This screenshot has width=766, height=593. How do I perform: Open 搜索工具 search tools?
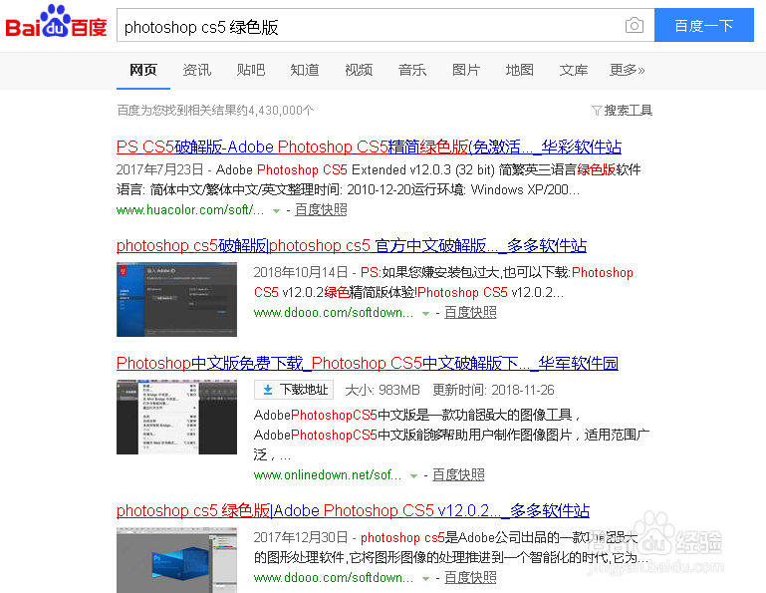coord(622,111)
